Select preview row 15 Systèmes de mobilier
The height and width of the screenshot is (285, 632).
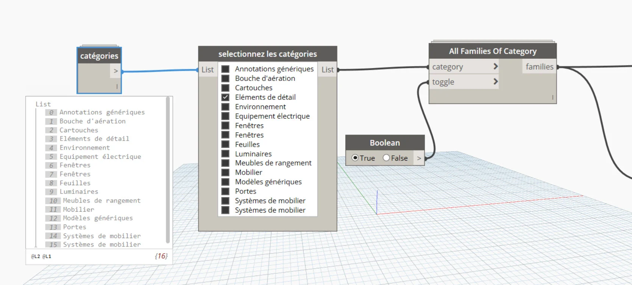pyautogui.click(x=93, y=245)
